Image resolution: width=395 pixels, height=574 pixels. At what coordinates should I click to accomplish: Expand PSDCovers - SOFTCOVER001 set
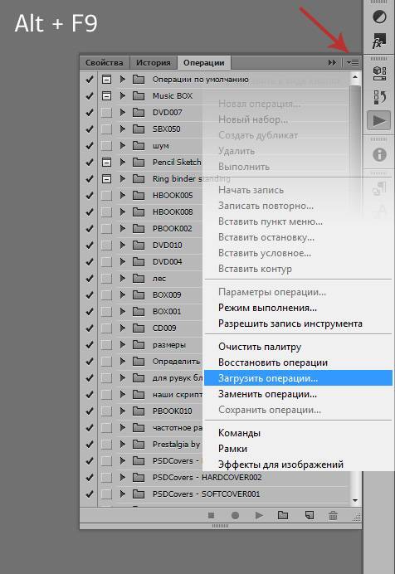(123, 494)
